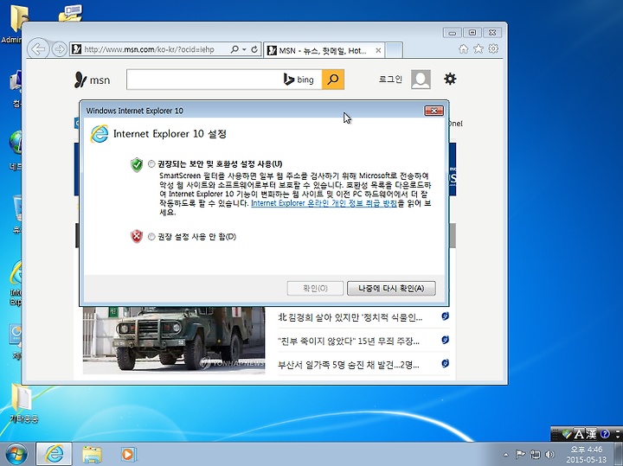Click the volume speaker tray icon

click(550, 454)
